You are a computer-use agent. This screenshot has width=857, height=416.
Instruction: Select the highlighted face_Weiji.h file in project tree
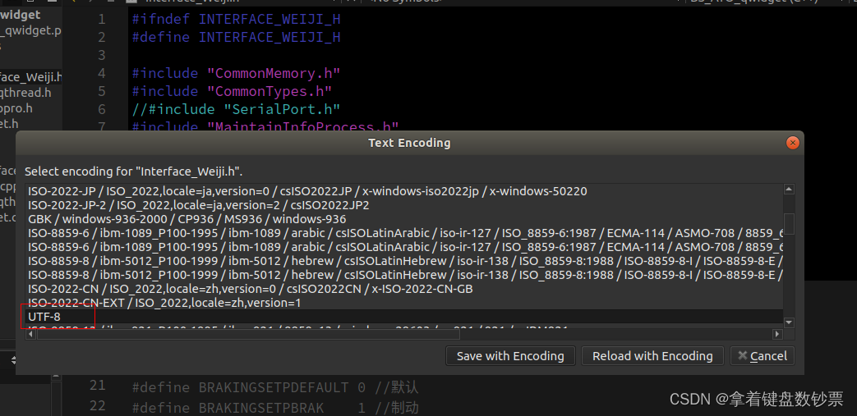[31, 77]
